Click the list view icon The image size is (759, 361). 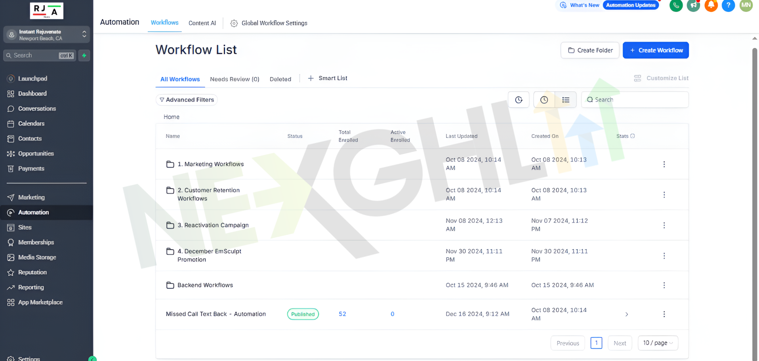[565, 100]
